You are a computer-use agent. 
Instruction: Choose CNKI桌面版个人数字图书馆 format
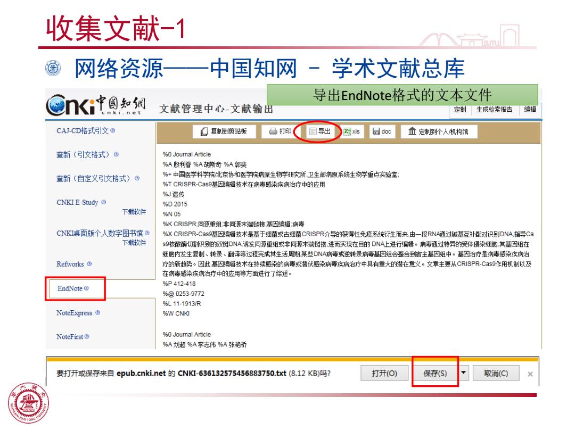click(100, 233)
